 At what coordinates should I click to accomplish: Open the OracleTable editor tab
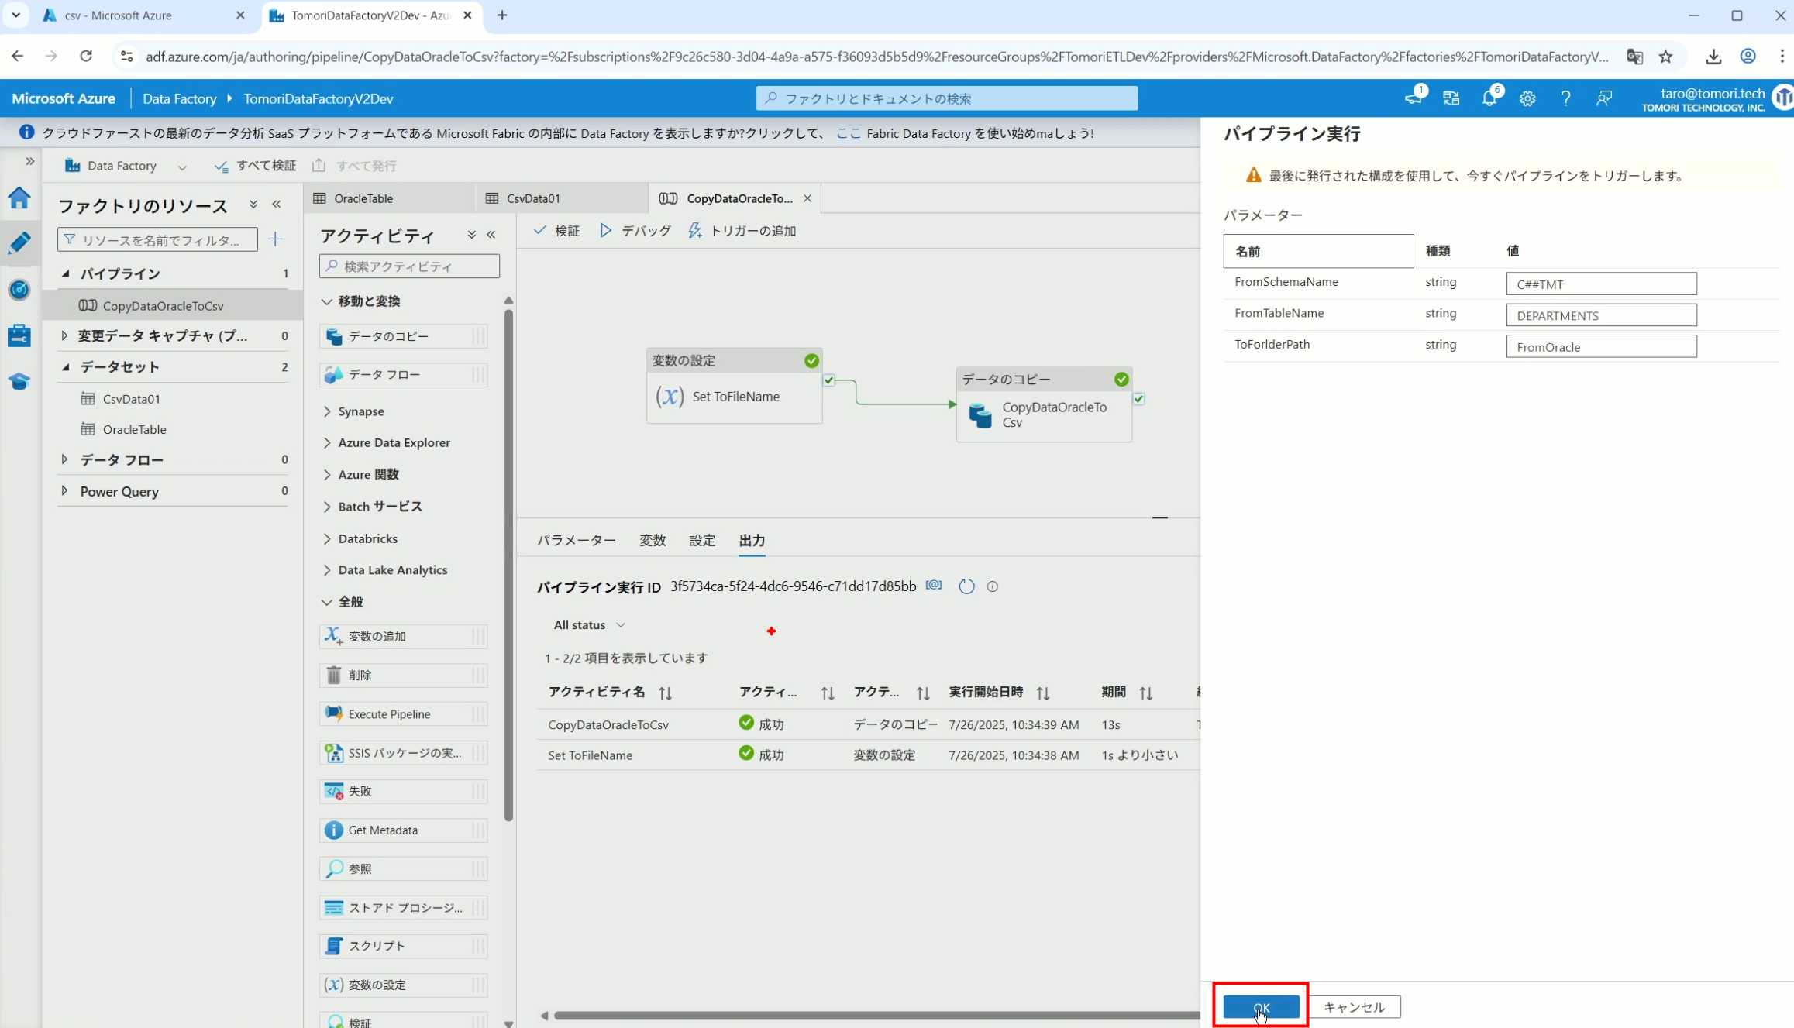pos(363,198)
